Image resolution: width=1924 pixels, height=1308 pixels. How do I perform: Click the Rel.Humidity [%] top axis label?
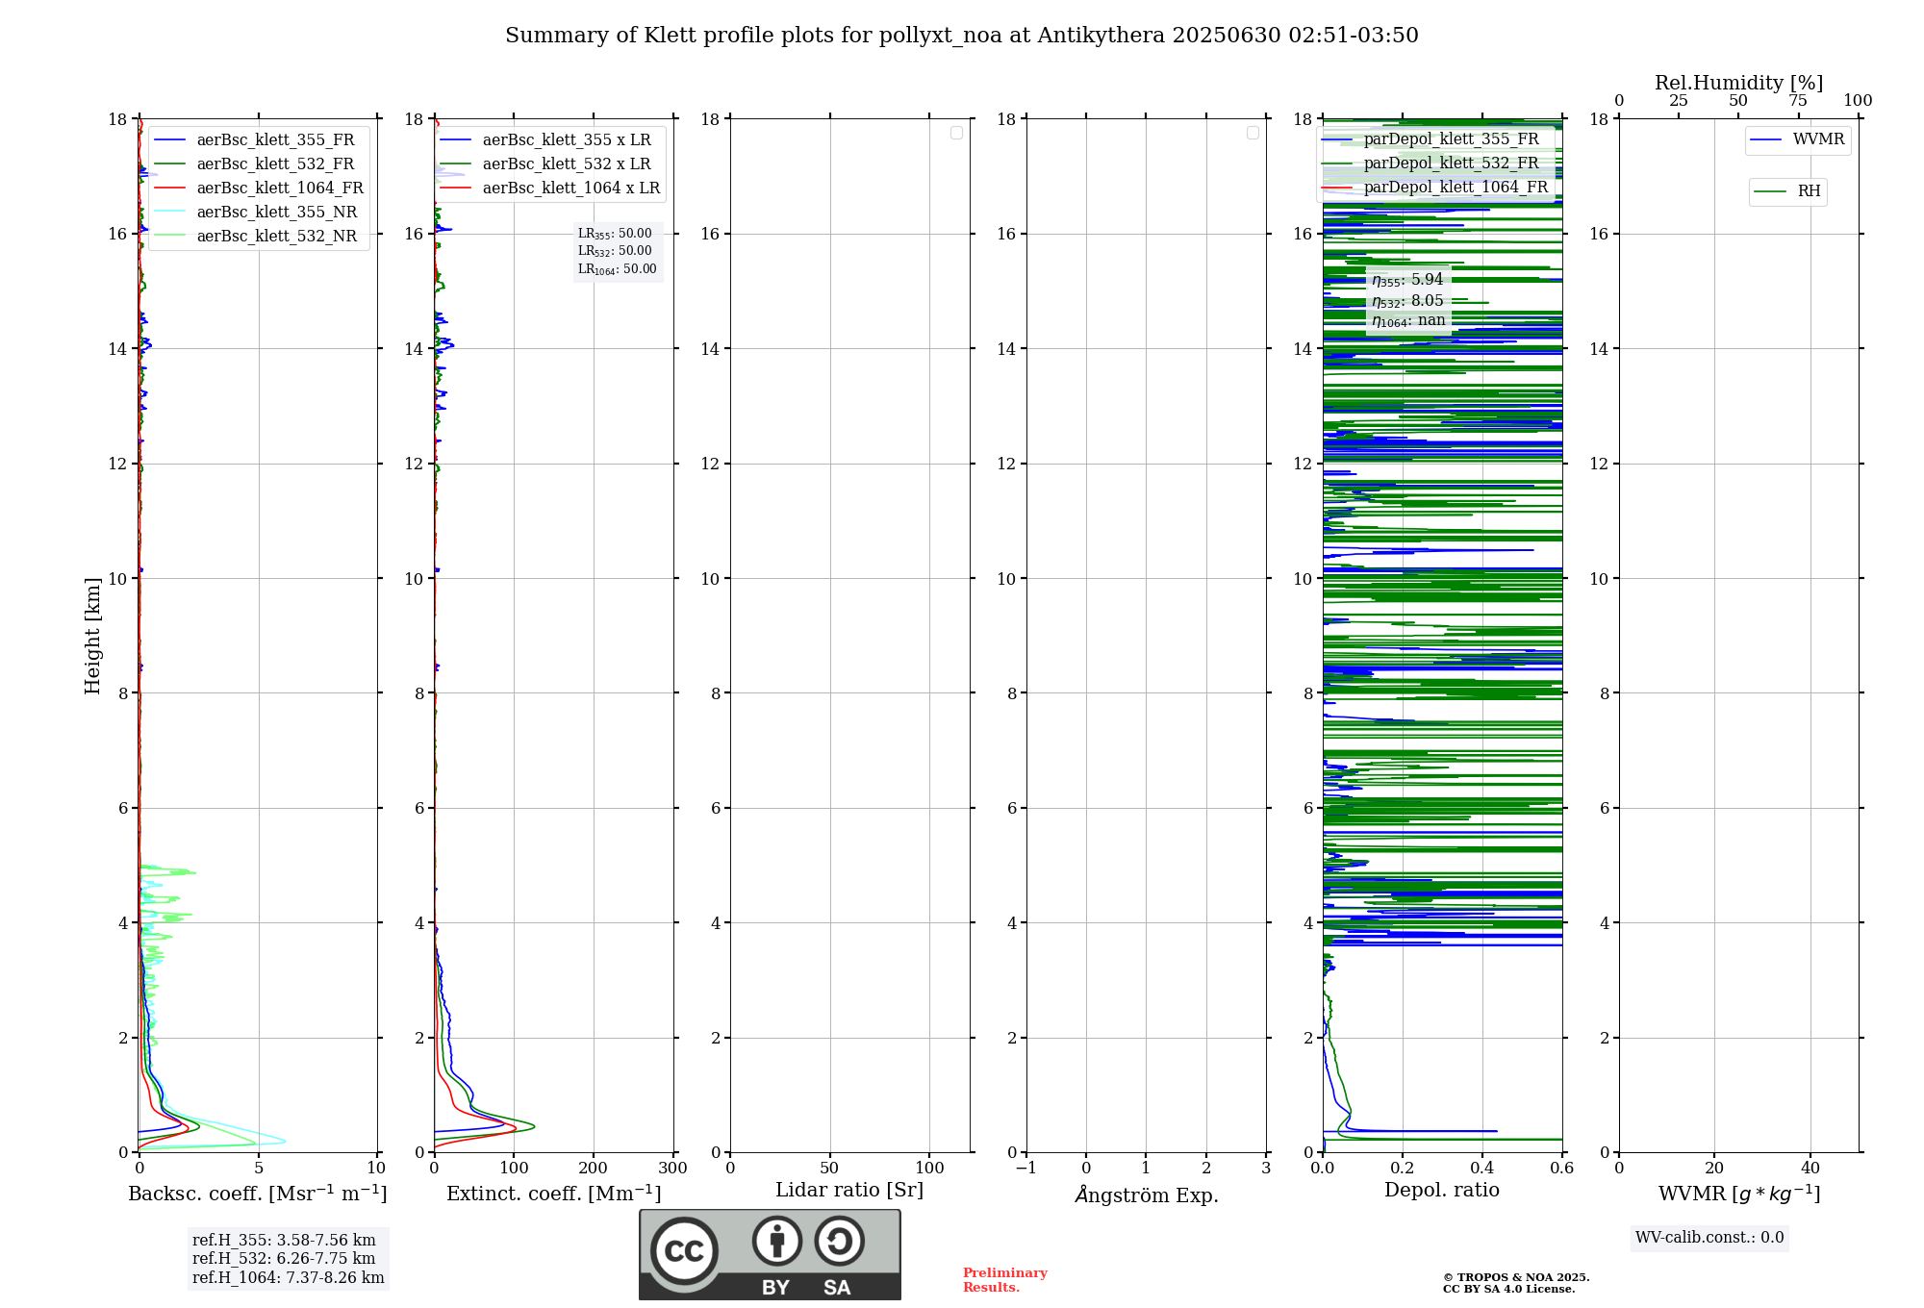click(x=1738, y=83)
